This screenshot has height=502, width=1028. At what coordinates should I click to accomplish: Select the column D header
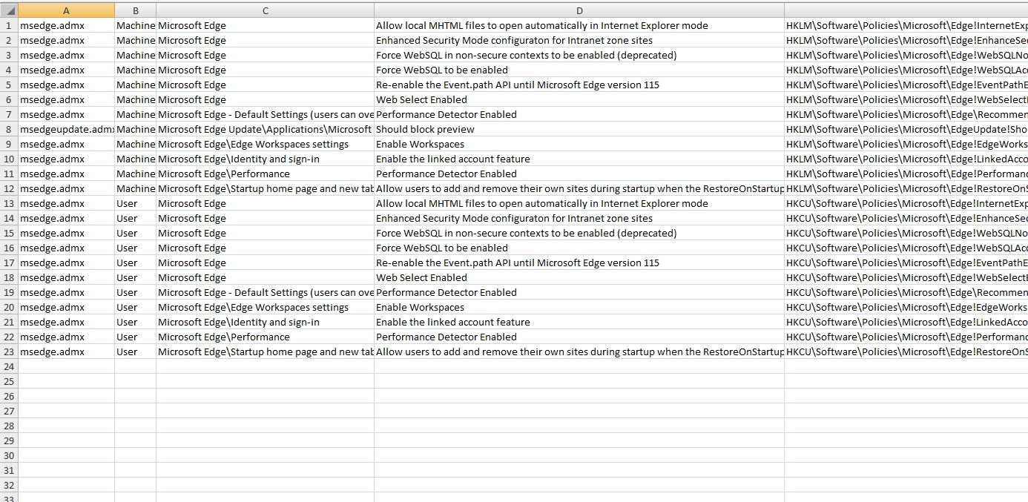point(579,10)
